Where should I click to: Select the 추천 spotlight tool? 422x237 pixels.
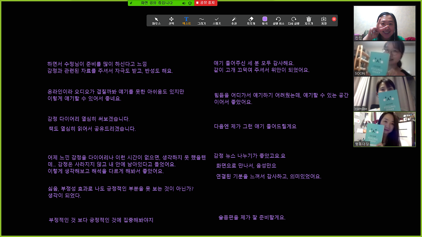tap(234, 20)
